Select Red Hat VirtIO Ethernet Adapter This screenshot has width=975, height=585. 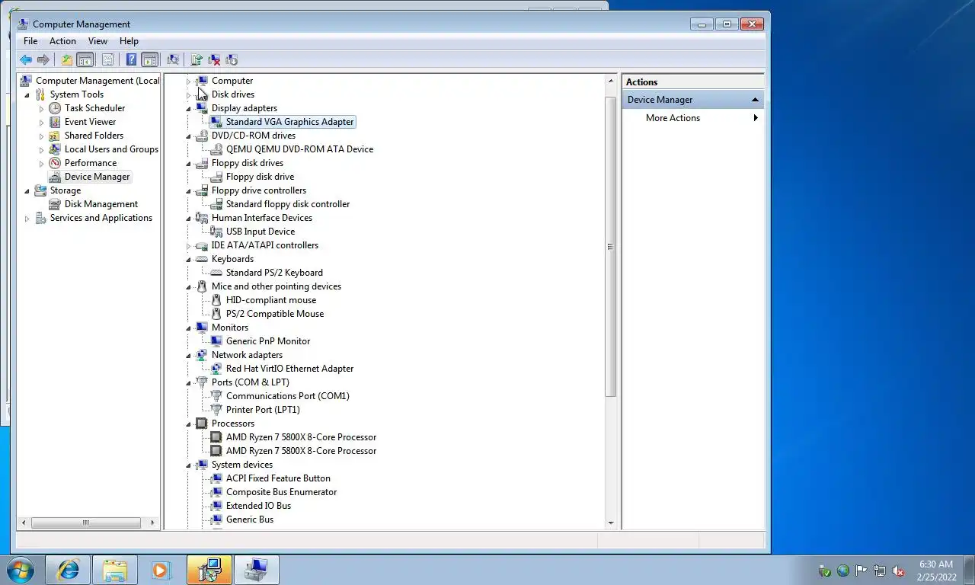(289, 369)
